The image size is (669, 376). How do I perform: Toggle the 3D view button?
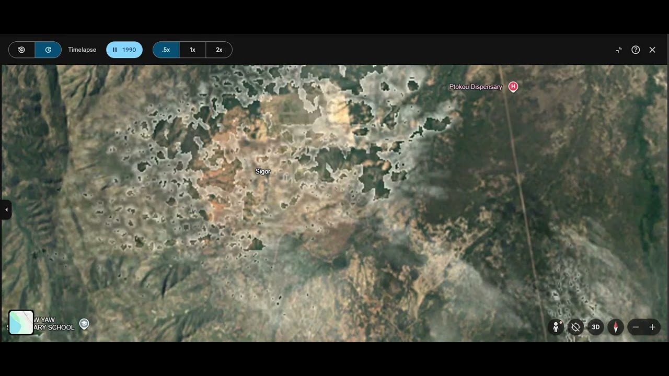595,327
